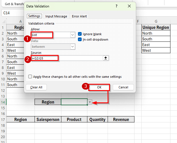Select column G header
This screenshot has height=143, width=177.
[156, 21]
